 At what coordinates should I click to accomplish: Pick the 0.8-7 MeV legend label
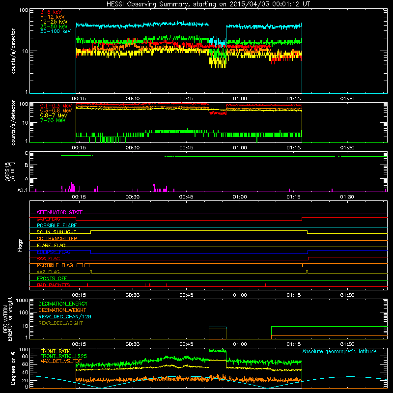point(54,115)
